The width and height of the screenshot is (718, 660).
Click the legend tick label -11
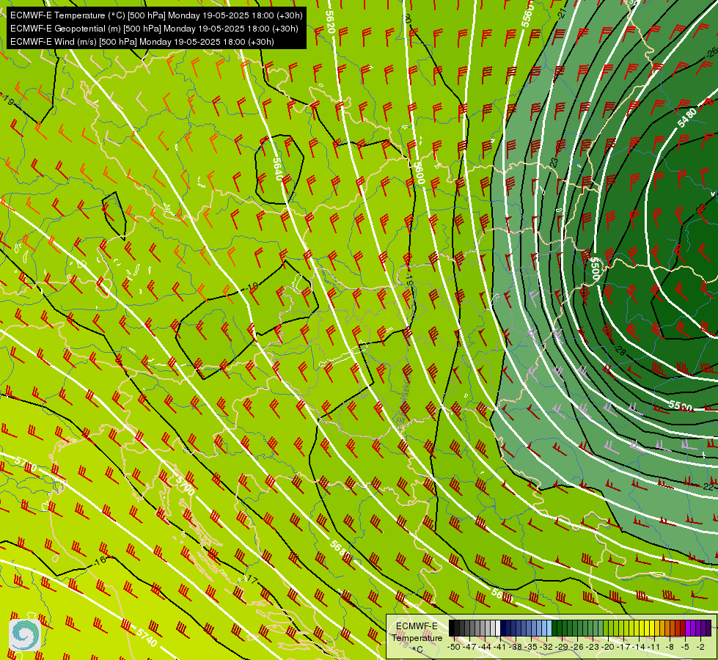[653, 647]
